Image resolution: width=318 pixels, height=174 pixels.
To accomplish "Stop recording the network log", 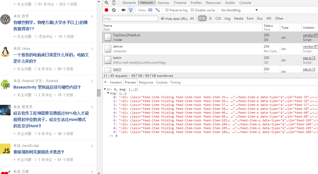I will [x=106, y=10].
